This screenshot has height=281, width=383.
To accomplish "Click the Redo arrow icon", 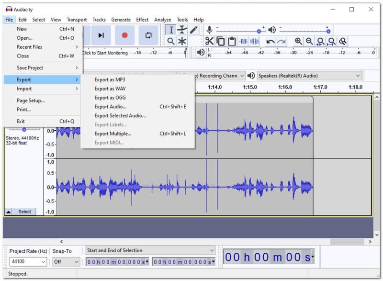I will (282, 41).
